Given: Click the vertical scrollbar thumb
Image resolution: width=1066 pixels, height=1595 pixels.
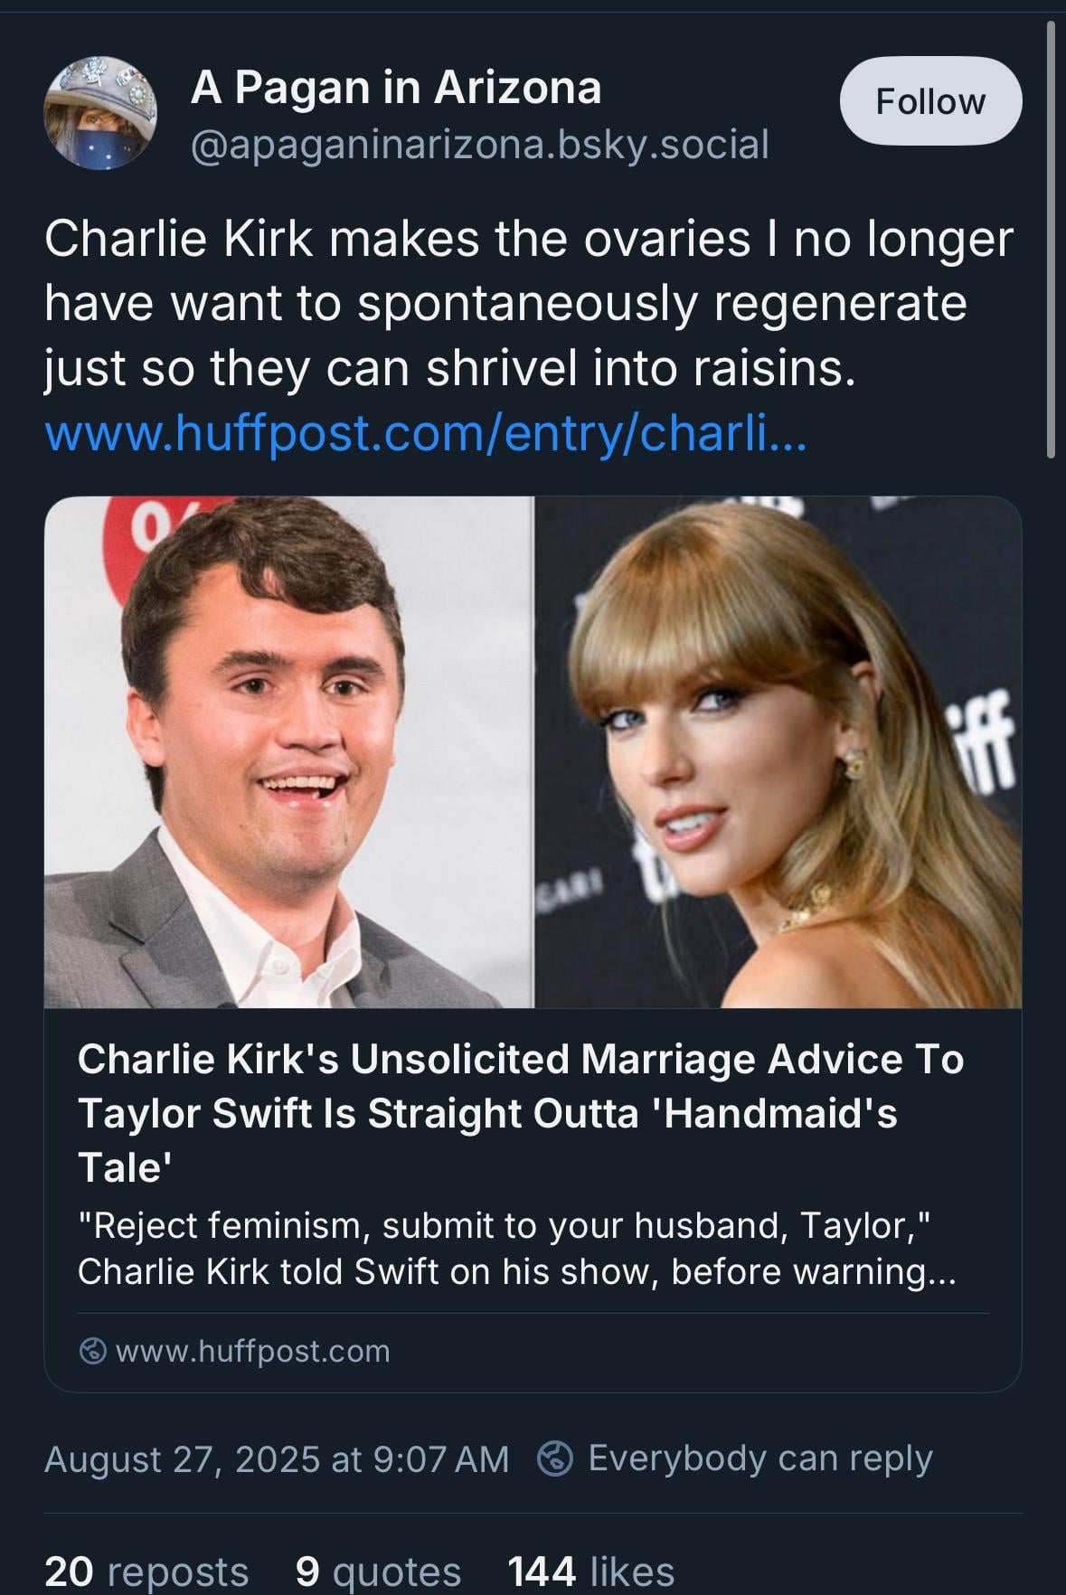Looking at the screenshot, I should [x=1051, y=240].
